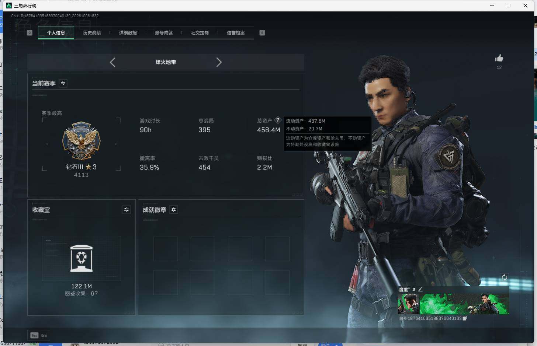Go to the next game mode with the right chevron
Screen dimensions: 537x346
219,62
